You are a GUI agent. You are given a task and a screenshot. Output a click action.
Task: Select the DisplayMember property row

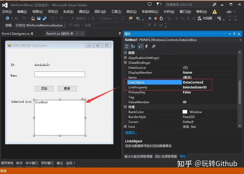[x=182, y=73]
